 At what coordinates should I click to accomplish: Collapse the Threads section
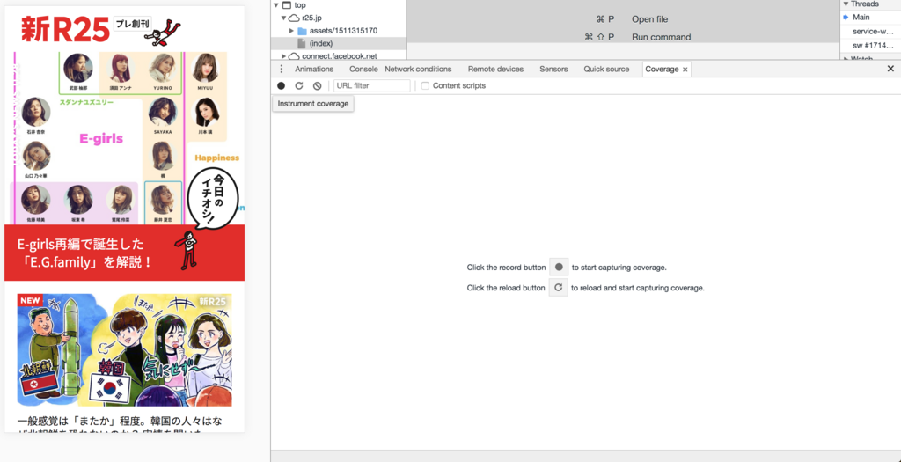(846, 4)
